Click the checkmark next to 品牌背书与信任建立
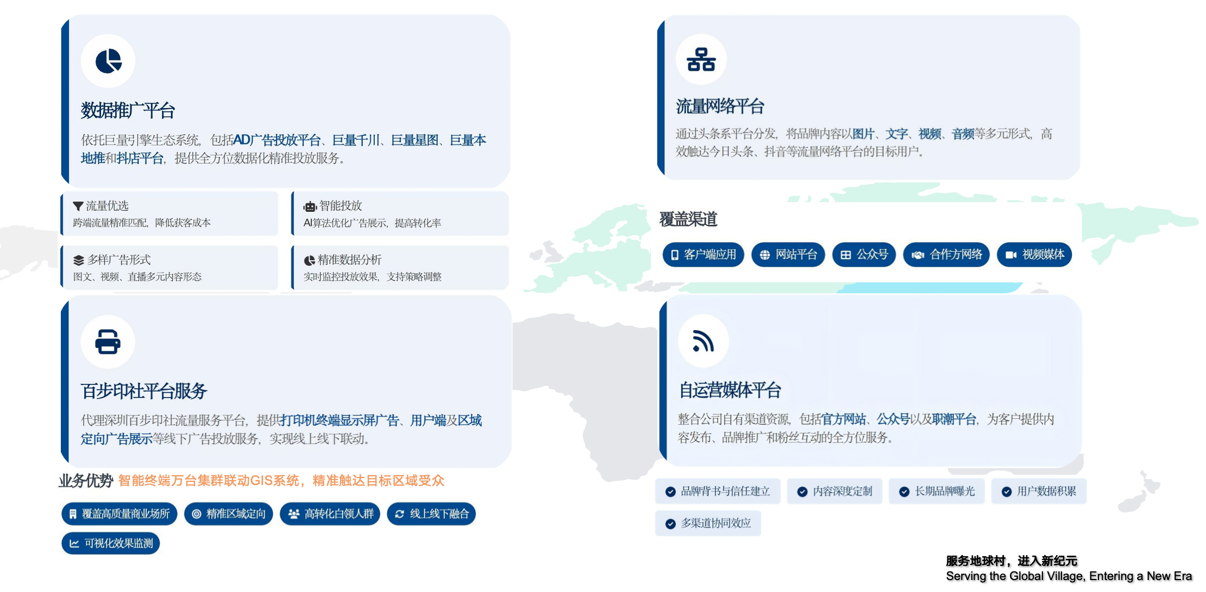This screenshot has height=592, width=1206. [670, 492]
